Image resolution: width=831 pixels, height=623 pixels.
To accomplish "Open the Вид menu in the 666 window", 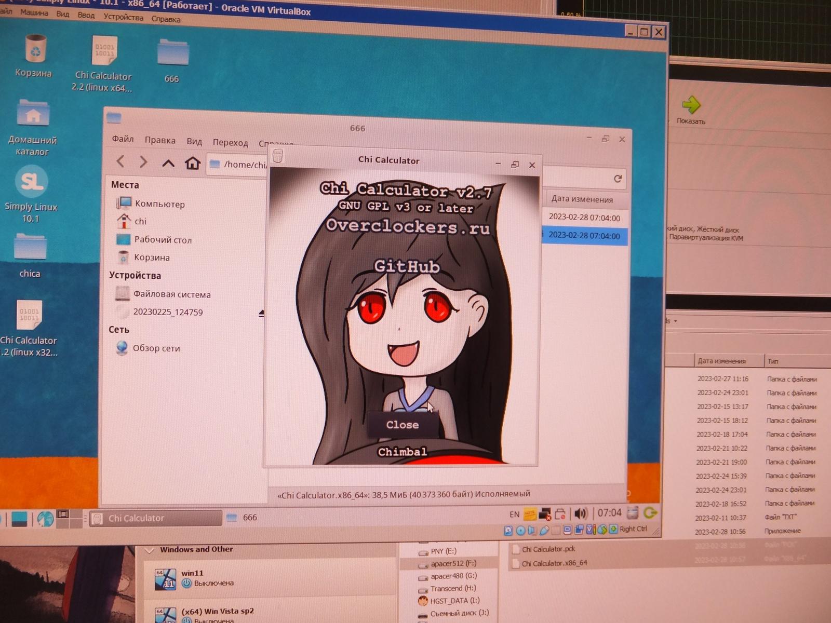I will point(194,141).
